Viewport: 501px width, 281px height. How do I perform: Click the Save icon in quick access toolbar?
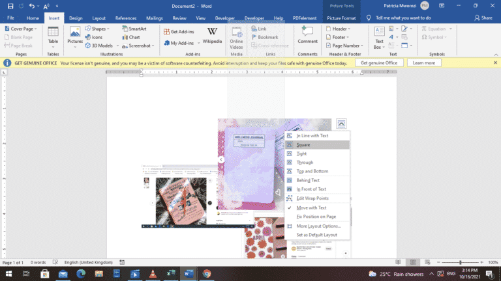point(10,6)
